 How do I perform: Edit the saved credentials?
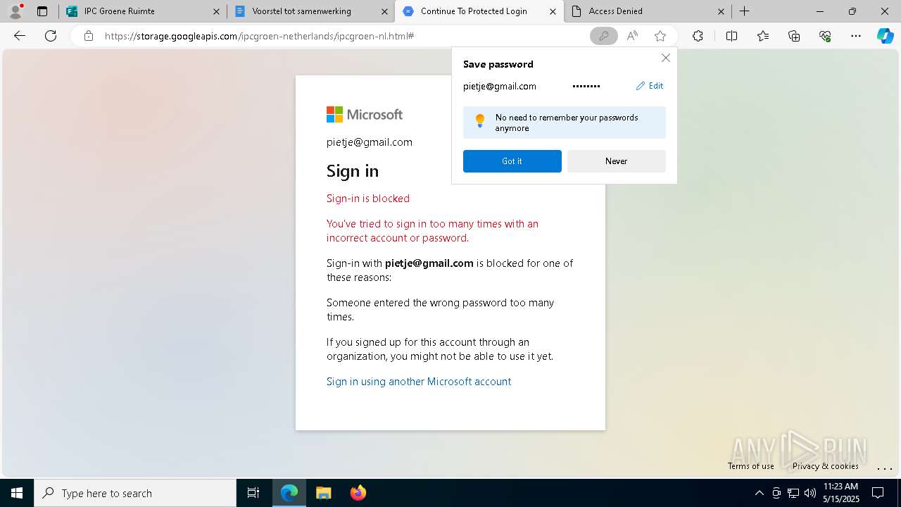(x=650, y=86)
